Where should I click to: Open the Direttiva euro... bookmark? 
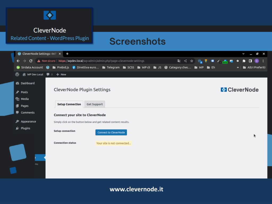(x=86, y=67)
